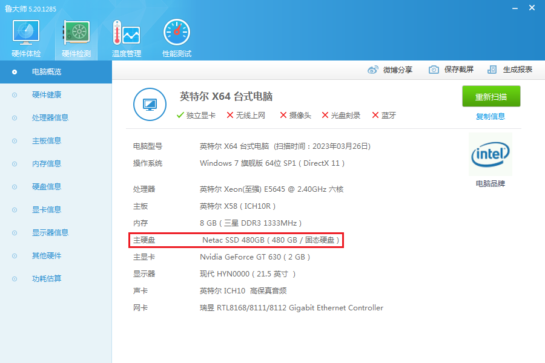Click the desktop computer circle icon

(150, 104)
